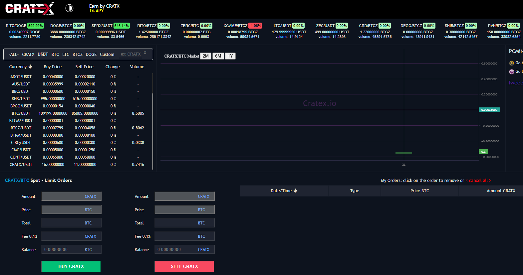Click the SELL CRATX button
Viewport: 523px width, 275px height.
tap(184, 266)
